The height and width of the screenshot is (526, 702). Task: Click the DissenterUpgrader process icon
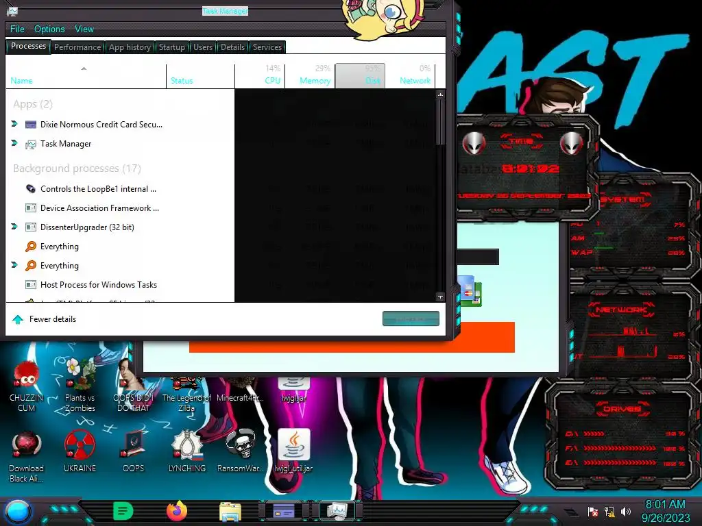(30, 227)
